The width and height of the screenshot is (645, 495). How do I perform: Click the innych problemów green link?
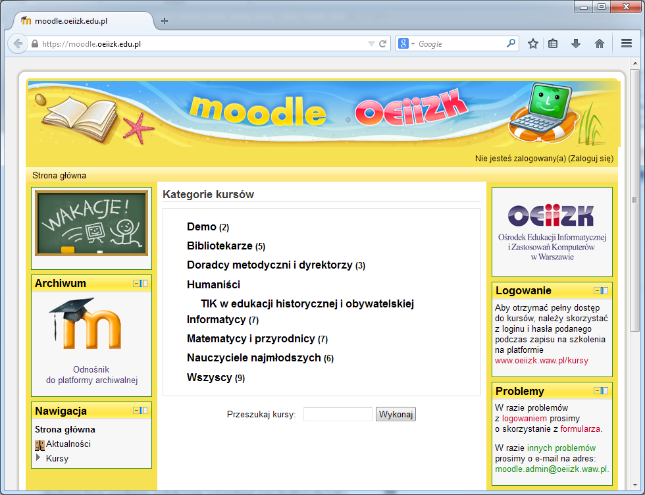click(561, 448)
